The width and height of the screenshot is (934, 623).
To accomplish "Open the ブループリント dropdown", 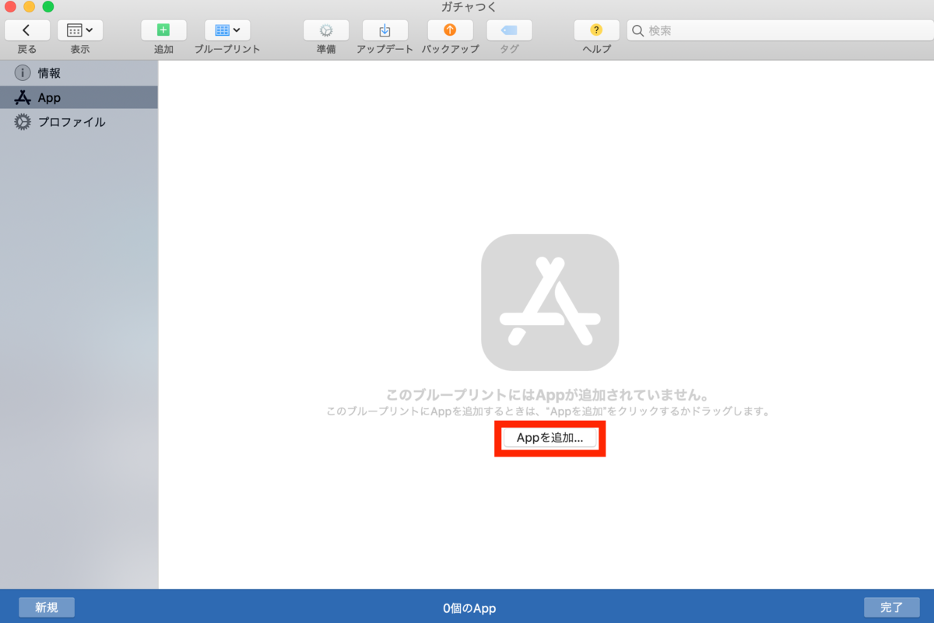I will coord(227,30).
